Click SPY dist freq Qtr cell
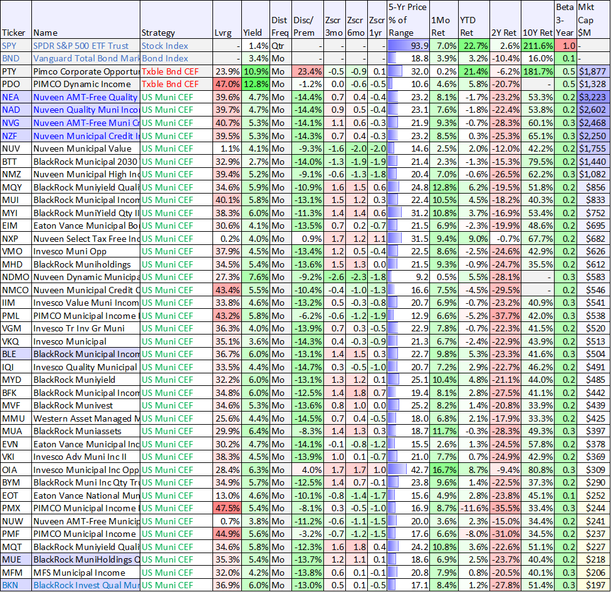Image resolution: width=611 pixels, height=592 pixels. [280, 46]
